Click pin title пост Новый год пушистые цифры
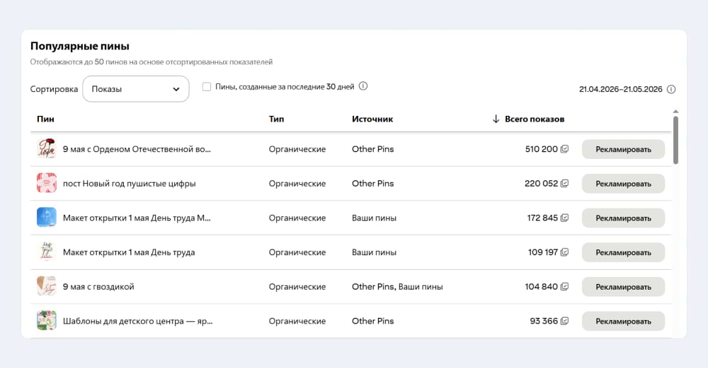The image size is (708, 368). (x=129, y=184)
